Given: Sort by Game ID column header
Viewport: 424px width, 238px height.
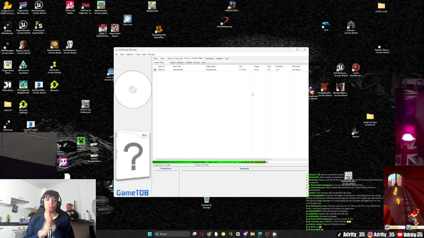Looking at the screenshot, I should 161,66.
